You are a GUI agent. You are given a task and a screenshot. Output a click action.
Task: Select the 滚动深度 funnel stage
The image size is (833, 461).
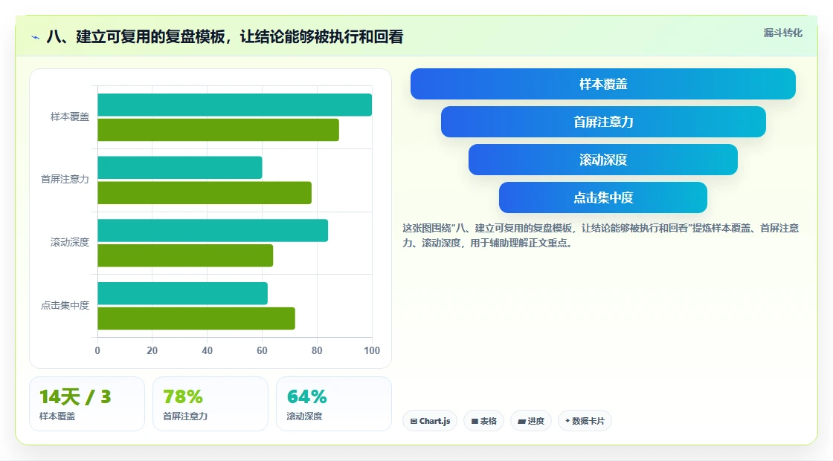603,160
